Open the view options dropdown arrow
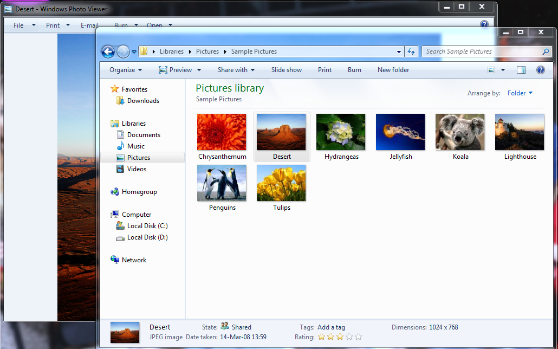Image resolution: width=558 pixels, height=349 pixels. 503,70
